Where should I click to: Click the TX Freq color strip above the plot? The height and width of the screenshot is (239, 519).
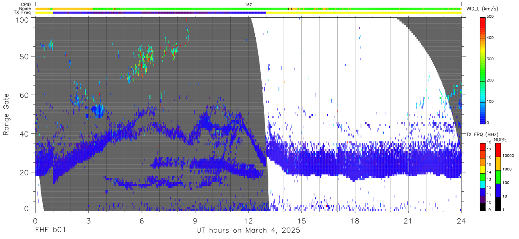coord(249,13)
